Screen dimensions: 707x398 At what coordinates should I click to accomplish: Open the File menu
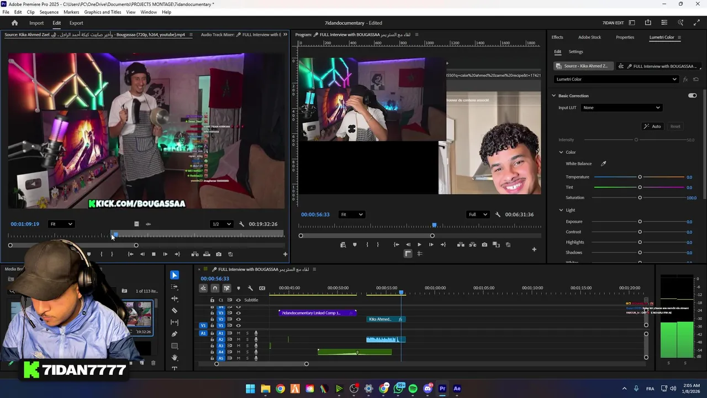coord(6,12)
